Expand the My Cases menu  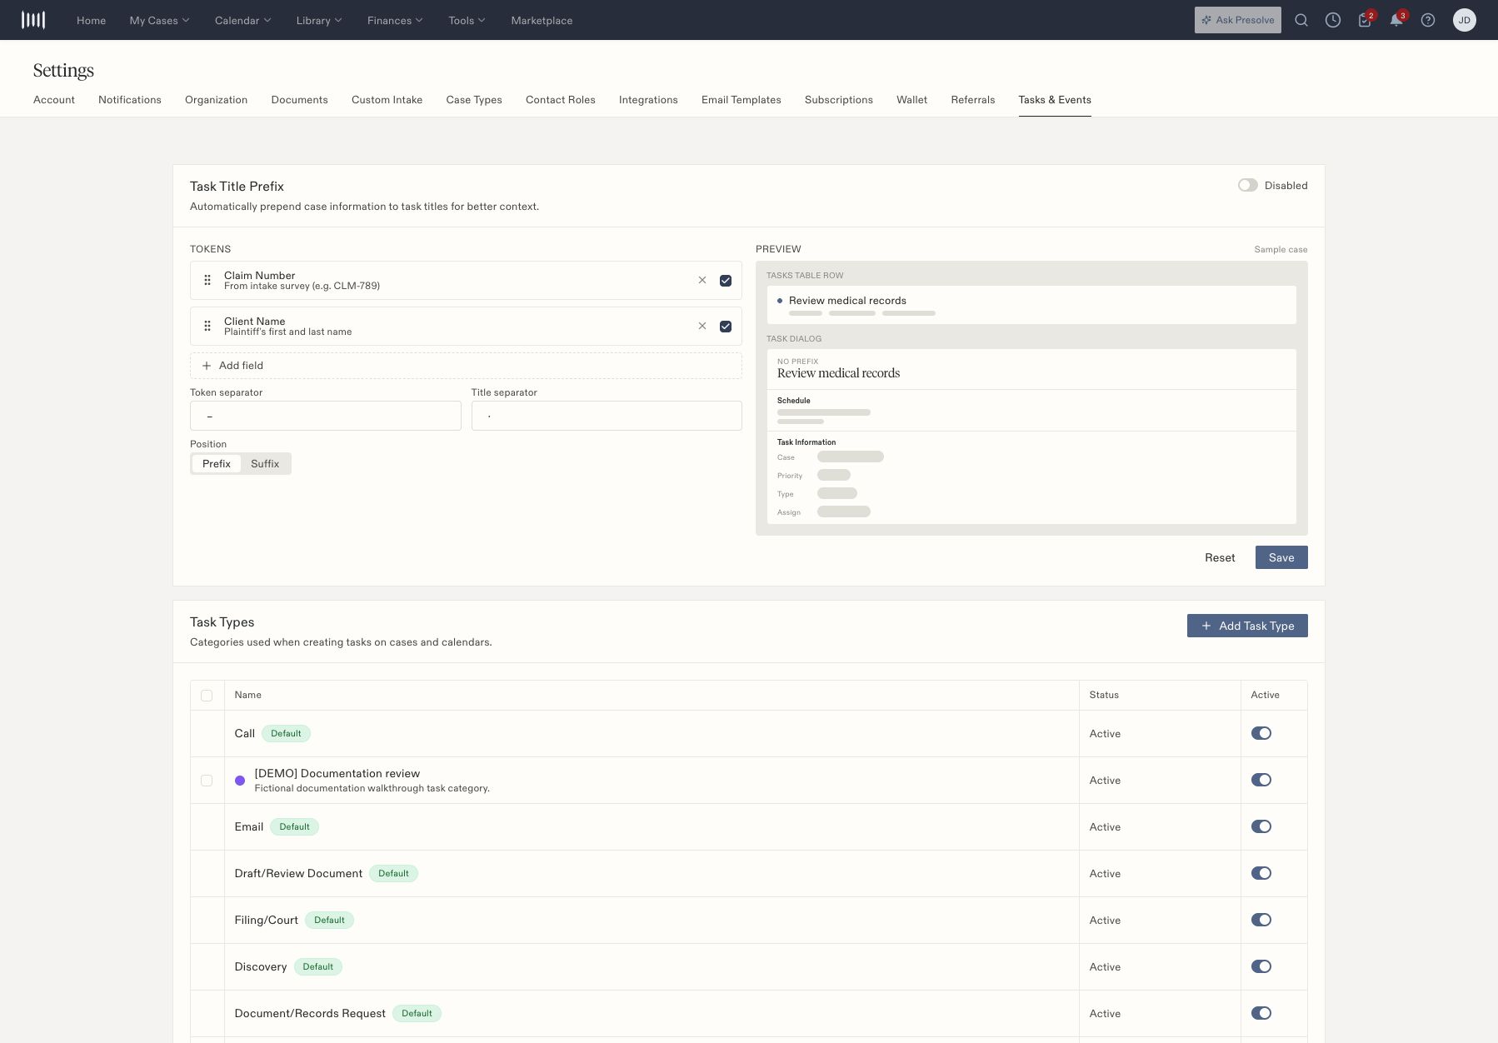point(159,20)
